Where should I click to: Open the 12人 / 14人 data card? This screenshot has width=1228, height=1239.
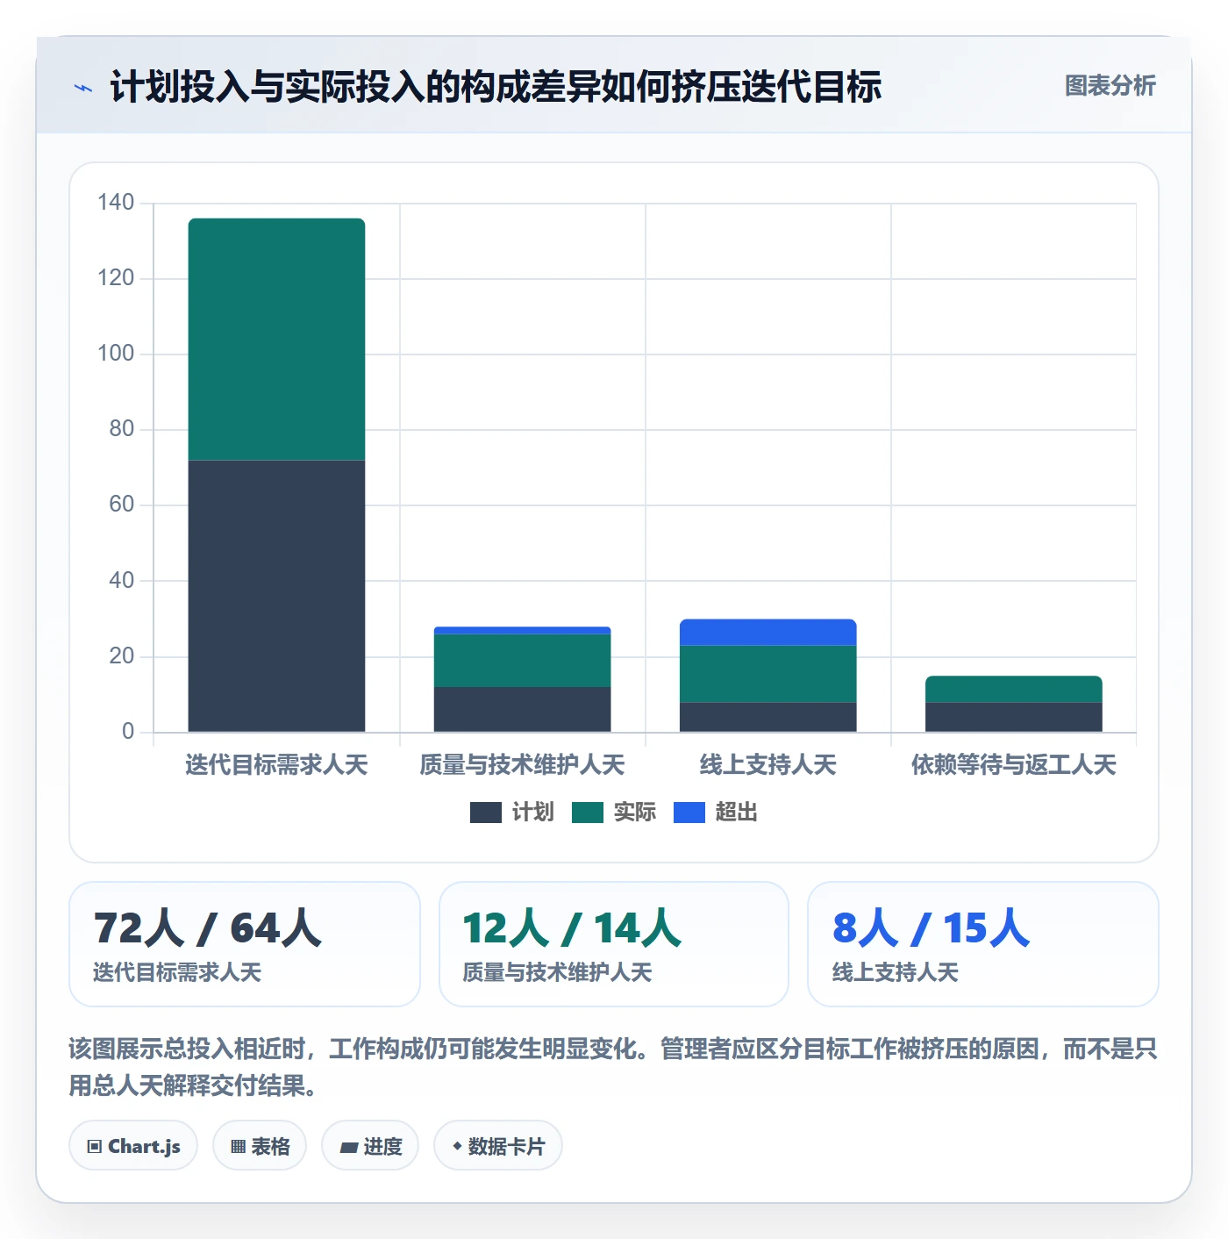point(614,944)
